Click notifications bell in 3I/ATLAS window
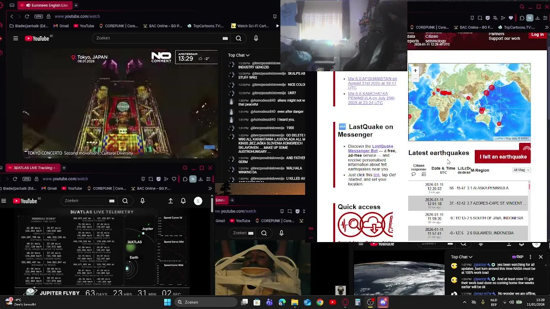Image resolution: width=550 pixels, height=309 pixels. point(183,201)
